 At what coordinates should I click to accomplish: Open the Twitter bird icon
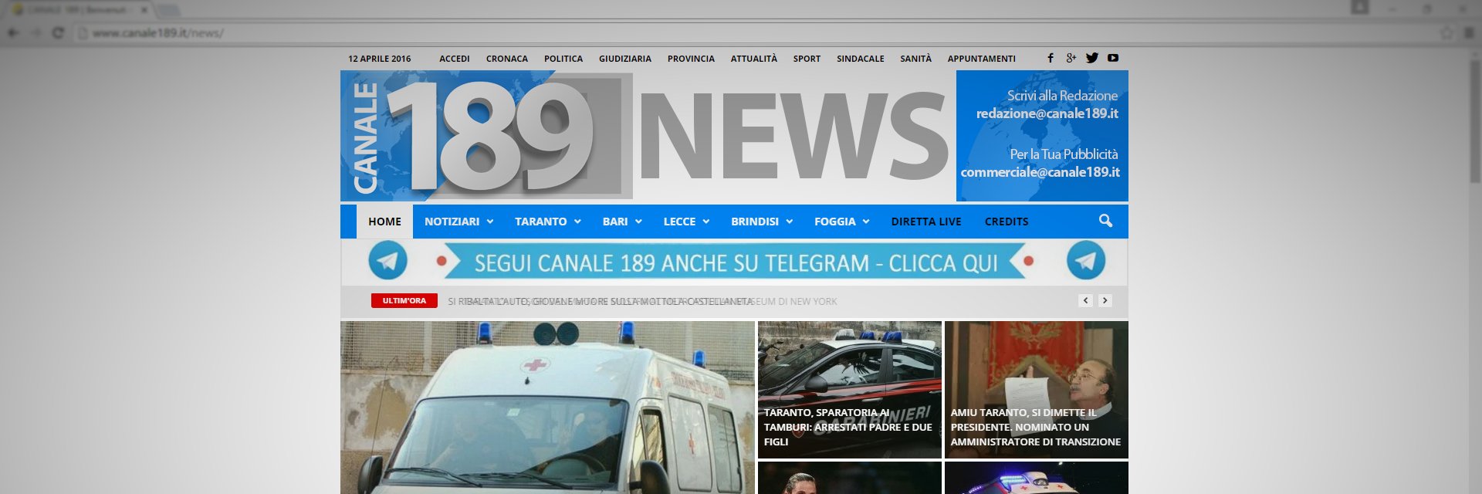pyautogui.click(x=1091, y=58)
